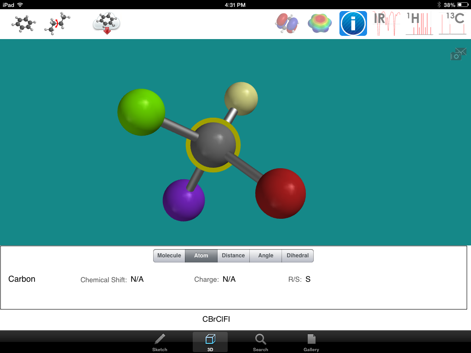
Task: Switch to the Molecule info tab
Action: (x=169, y=256)
